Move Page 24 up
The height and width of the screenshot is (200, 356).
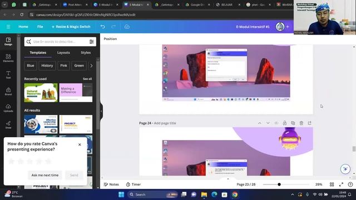click(260, 123)
